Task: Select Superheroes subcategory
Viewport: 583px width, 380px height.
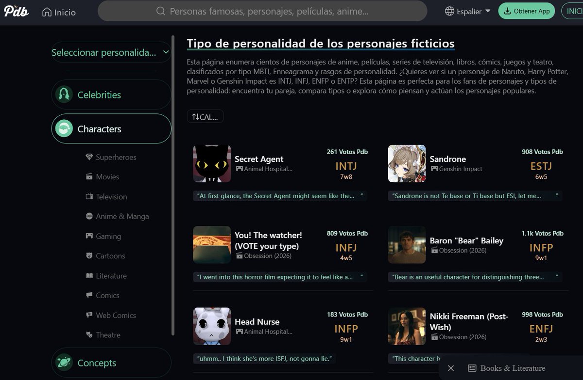Action: (x=116, y=157)
